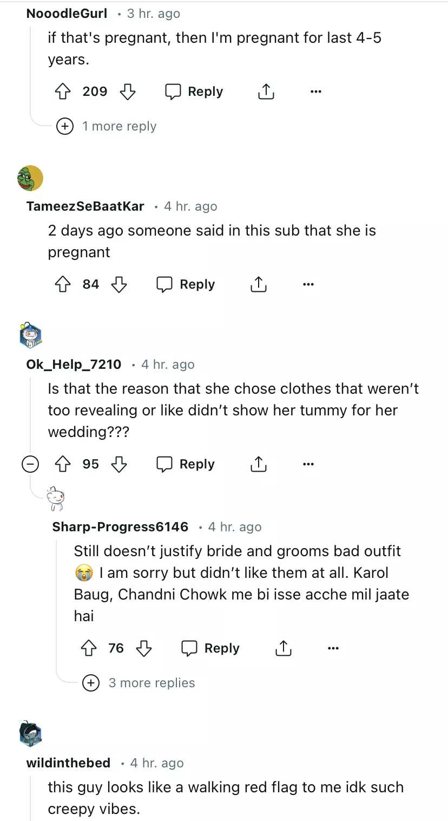Click TameezSeBaatKar's frog avatar
The image size is (448, 821).
[x=30, y=178]
